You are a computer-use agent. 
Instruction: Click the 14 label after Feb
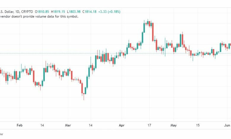[42, 125]
